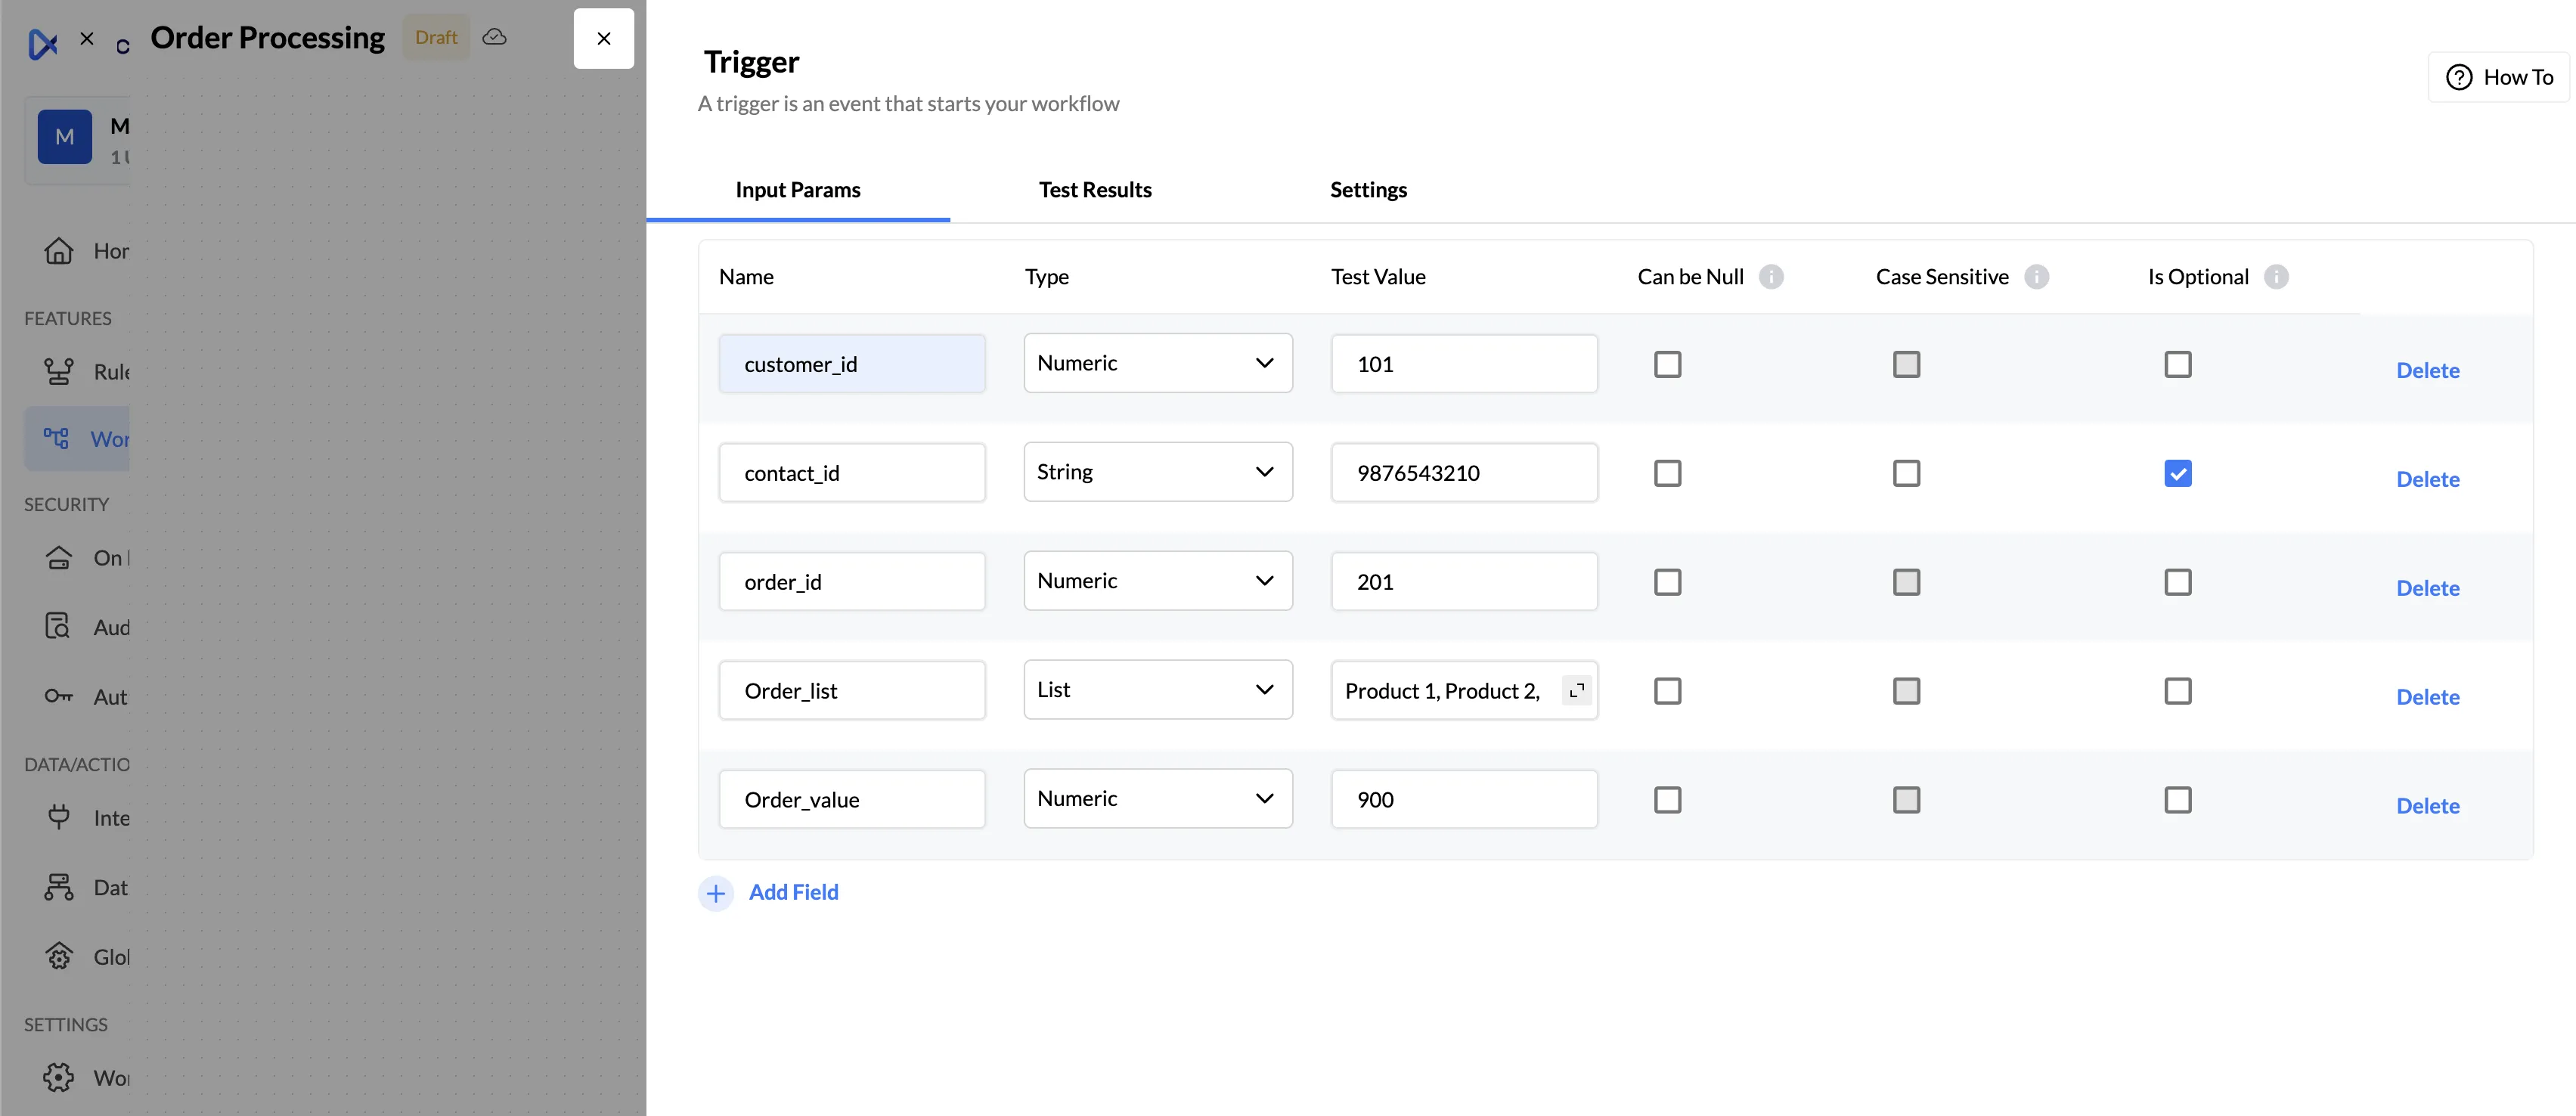Click the Home icon in the sidebar

pyautogui.click(x=59, y=251)
